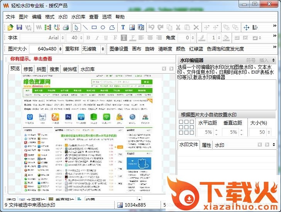The width and height of the screenshot is (281, 212).
Task: Toggle bold B text formatting
Action: (88, 38)
